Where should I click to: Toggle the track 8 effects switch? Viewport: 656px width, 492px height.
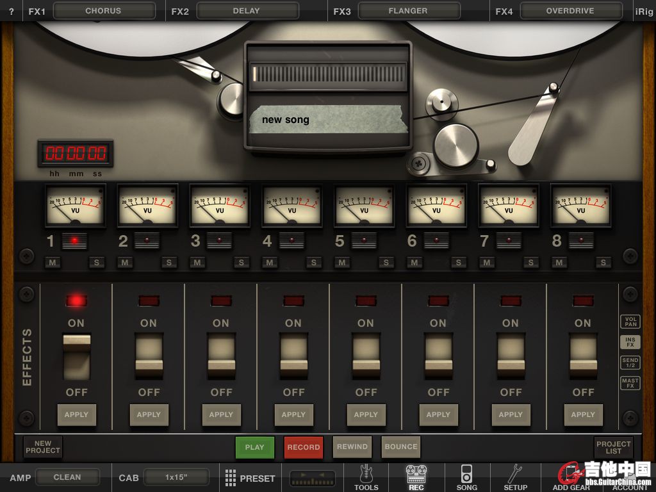pos(583,357)
